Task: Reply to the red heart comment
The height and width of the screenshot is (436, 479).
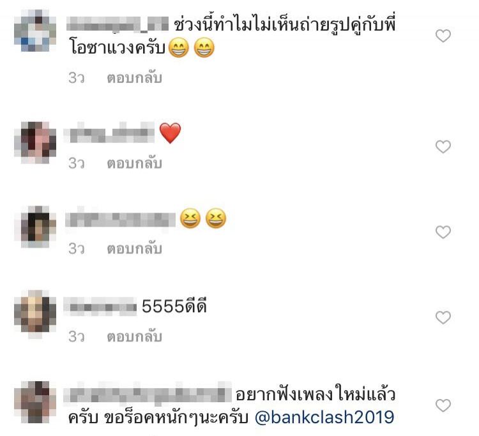Action: coord(134,163)
